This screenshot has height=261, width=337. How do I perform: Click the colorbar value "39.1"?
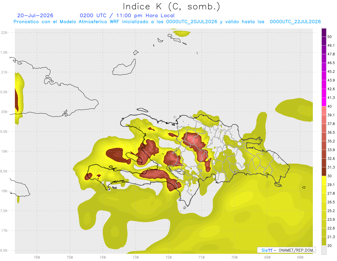331,115
